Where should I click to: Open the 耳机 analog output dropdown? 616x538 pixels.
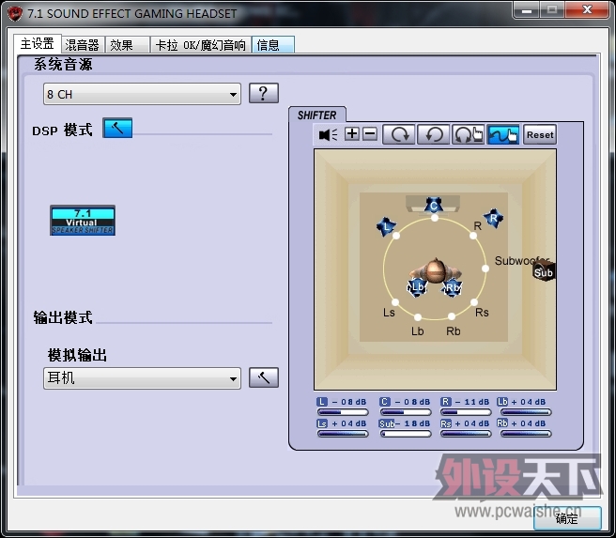point(142,378)
